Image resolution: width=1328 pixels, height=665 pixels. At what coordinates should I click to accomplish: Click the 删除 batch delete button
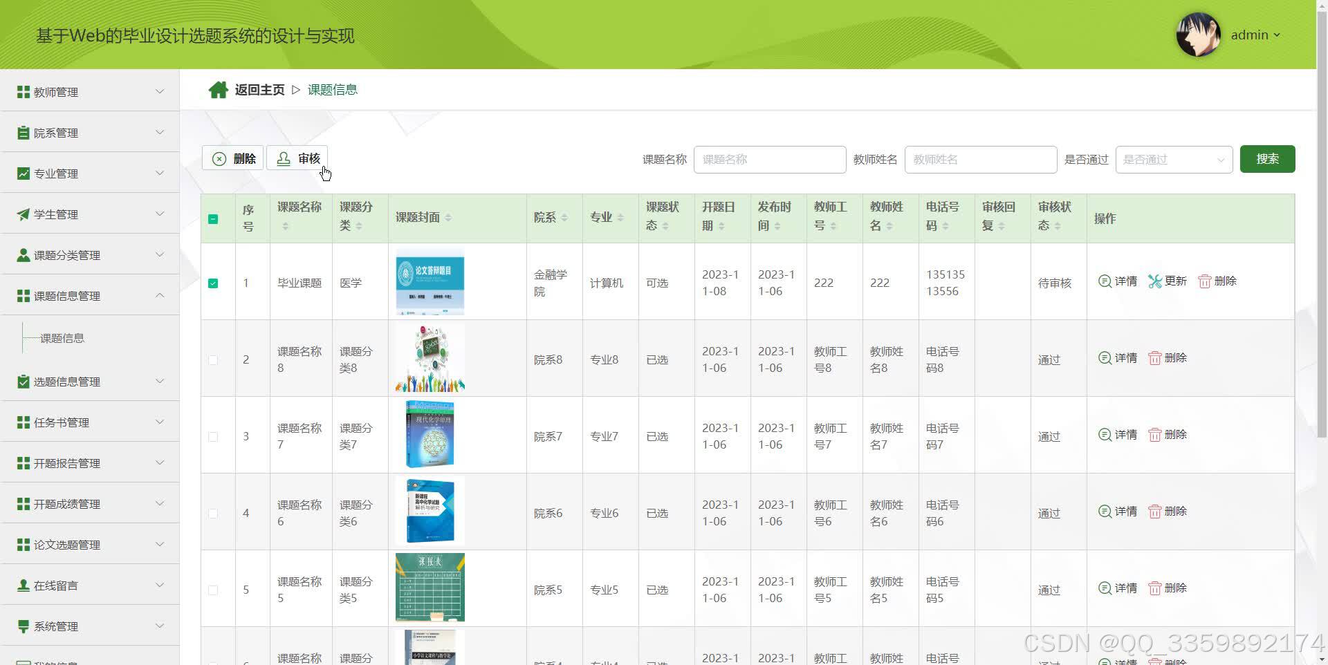coord(232,158)
